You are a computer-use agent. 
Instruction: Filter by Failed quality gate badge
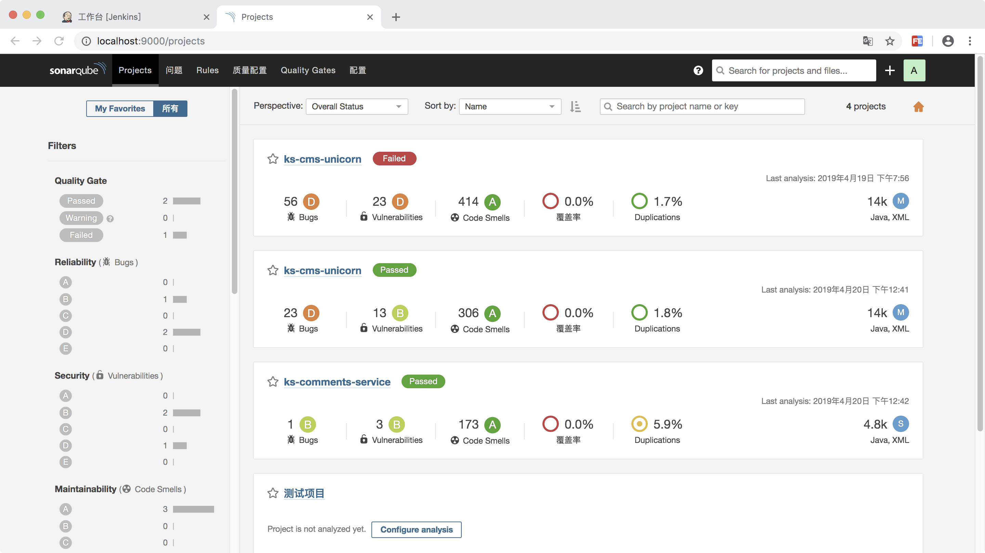coord(81,235)
